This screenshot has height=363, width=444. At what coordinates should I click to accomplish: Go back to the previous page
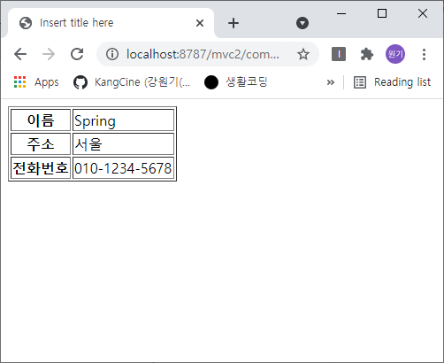pyautogui.click(x=20, y=54)
